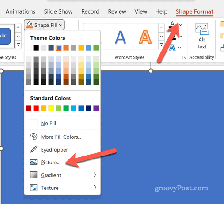Expand the Texture submenu arrow
224x204 pixels.
95,187
